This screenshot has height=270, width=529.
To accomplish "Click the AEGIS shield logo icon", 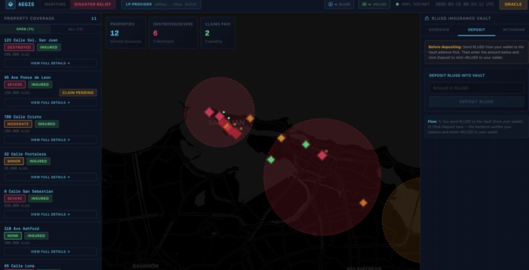I will (x=11, y=5).
